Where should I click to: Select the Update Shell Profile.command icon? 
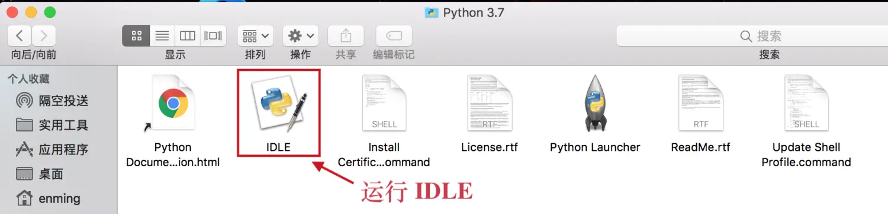pos(806,104)
